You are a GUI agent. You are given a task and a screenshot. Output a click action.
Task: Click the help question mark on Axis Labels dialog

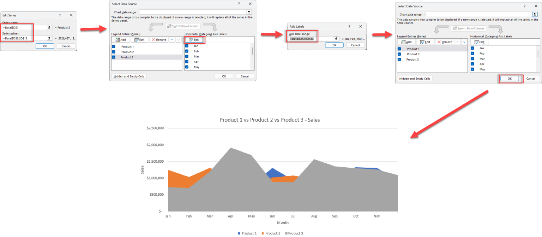(349, 26)
